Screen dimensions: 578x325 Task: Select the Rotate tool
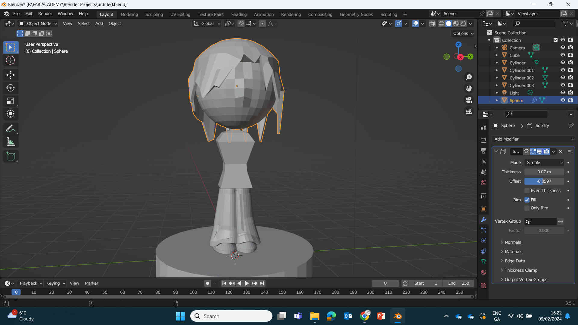[11, 88]
